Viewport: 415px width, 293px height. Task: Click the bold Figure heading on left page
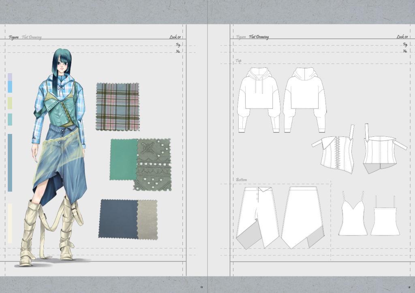[x=14, y=37]
